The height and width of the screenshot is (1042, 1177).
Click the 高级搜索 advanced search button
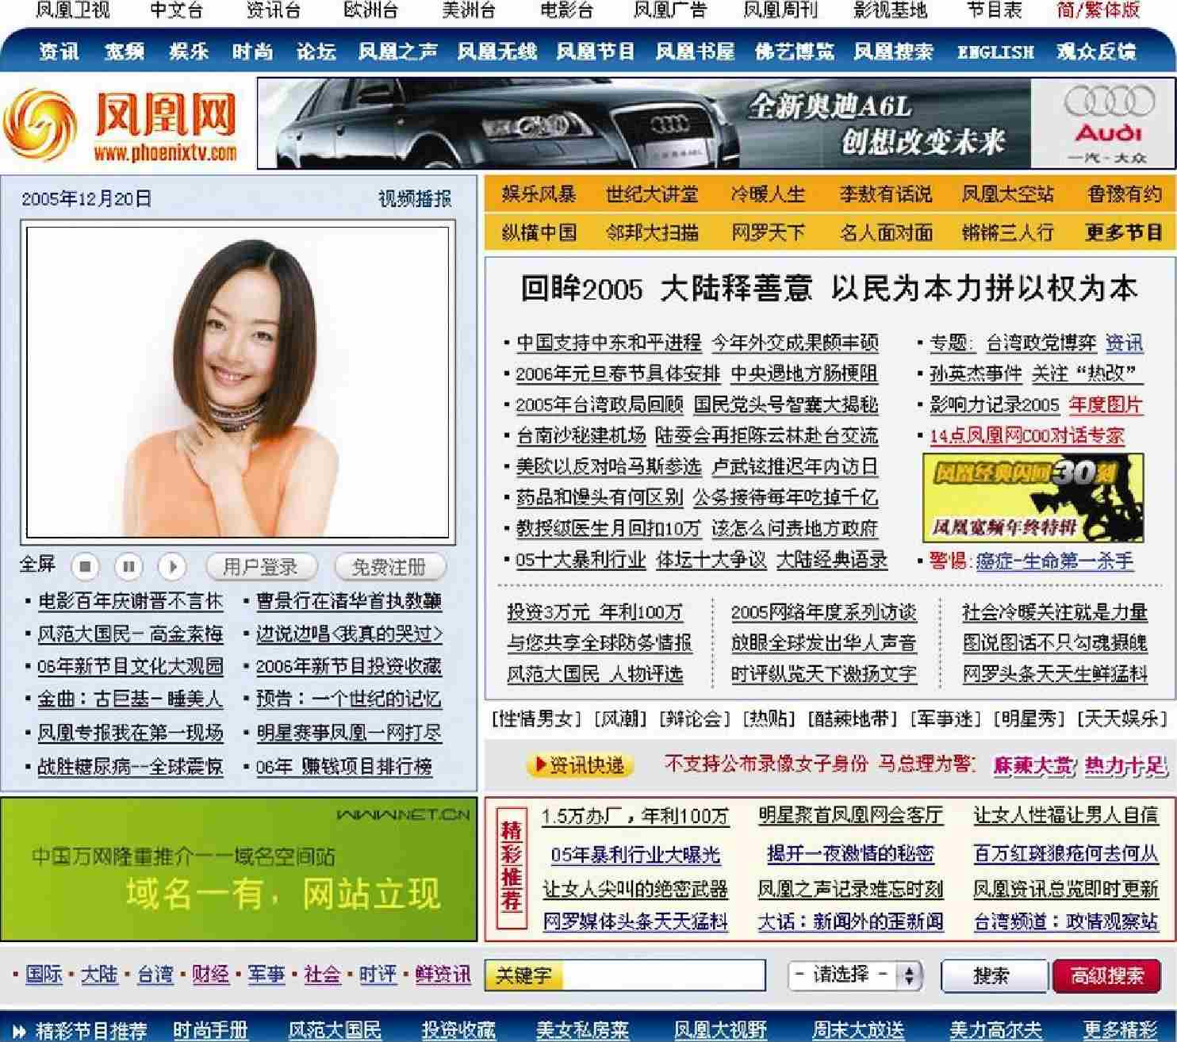click(x=1107, y=975)
